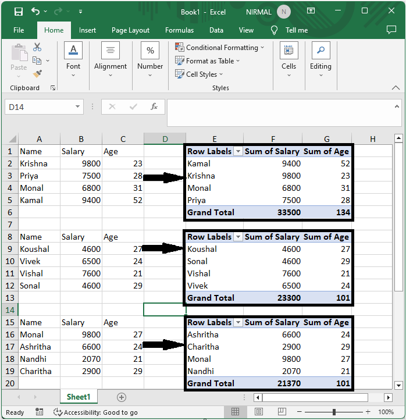Open the Alignment group menu
The height and width of the screenshot is (420, 406).
(x=111, y=59)
